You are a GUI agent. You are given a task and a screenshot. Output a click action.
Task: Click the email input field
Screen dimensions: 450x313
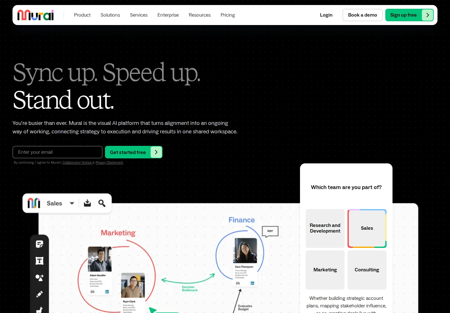click(x=57, y=152)
